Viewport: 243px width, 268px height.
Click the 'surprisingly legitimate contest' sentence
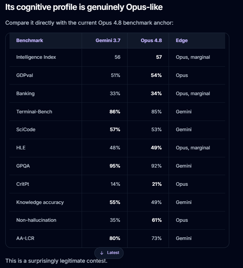[56, 261]
